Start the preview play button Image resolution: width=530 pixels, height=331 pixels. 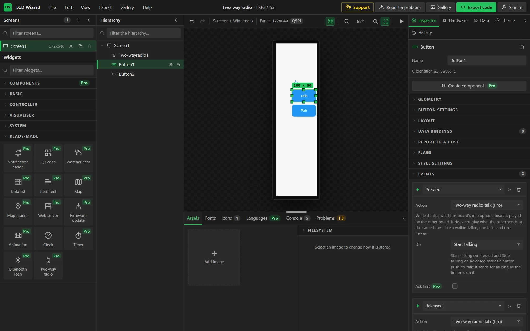tap(401, 21)
